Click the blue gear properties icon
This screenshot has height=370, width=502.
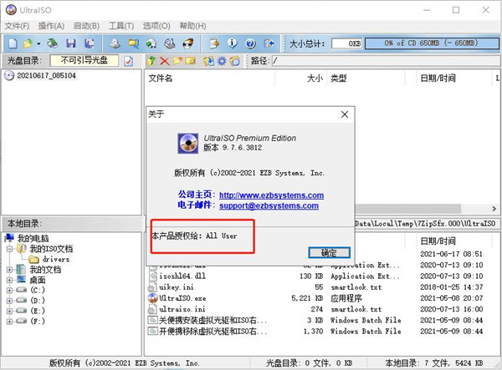point(222,61)
